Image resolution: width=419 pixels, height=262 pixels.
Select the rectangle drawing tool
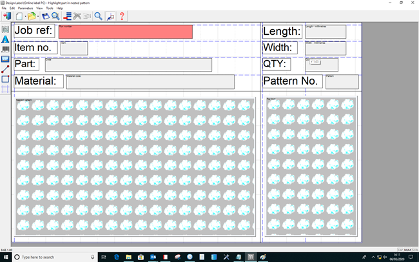[x=5, y=79]
